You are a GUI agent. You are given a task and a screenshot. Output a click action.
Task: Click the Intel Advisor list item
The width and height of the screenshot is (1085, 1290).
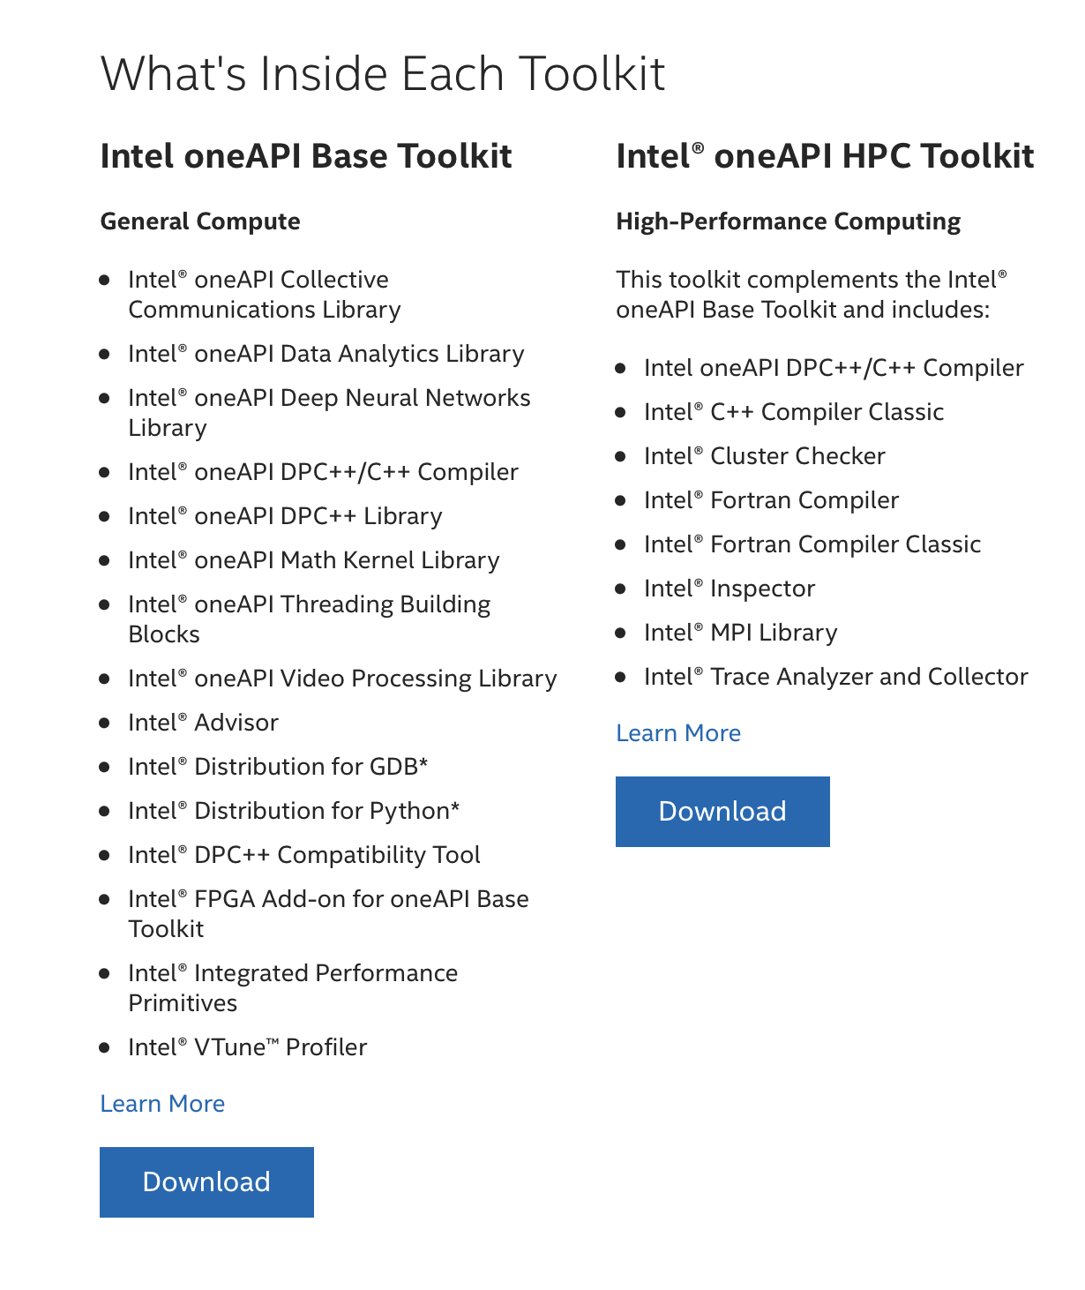[203, 722]
